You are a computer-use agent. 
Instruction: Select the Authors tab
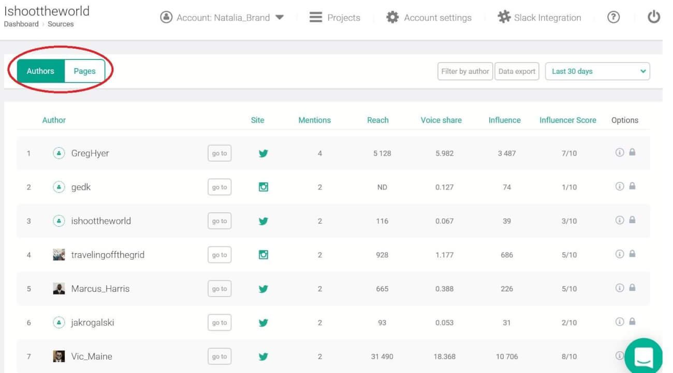[x=40, y=71]
